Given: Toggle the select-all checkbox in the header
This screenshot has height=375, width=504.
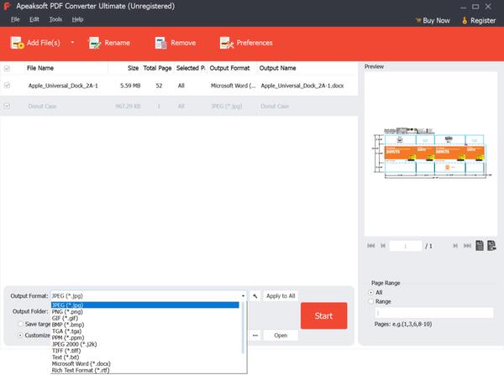Looking at the screenshot, I should click(8, 68).
